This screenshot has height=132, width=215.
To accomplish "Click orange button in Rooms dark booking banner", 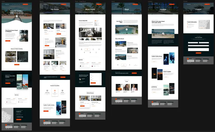I will click(63, 77).
